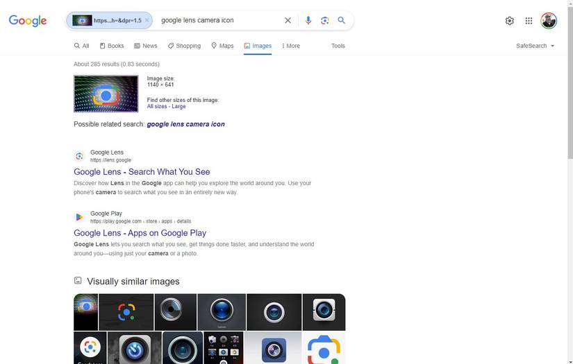Open the Settings gear icon
The width and height of the screenshot is (573, 364).
509,21
